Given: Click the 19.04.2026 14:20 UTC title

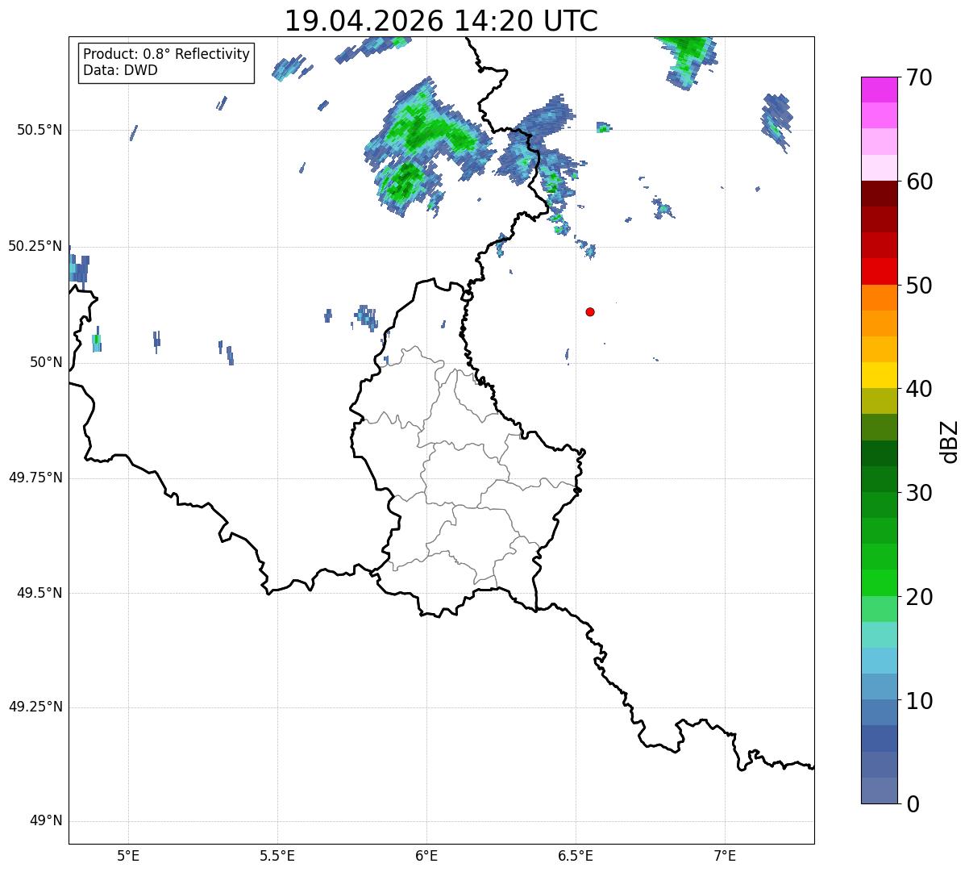Looking at the screenshot, I should point(441,20).
